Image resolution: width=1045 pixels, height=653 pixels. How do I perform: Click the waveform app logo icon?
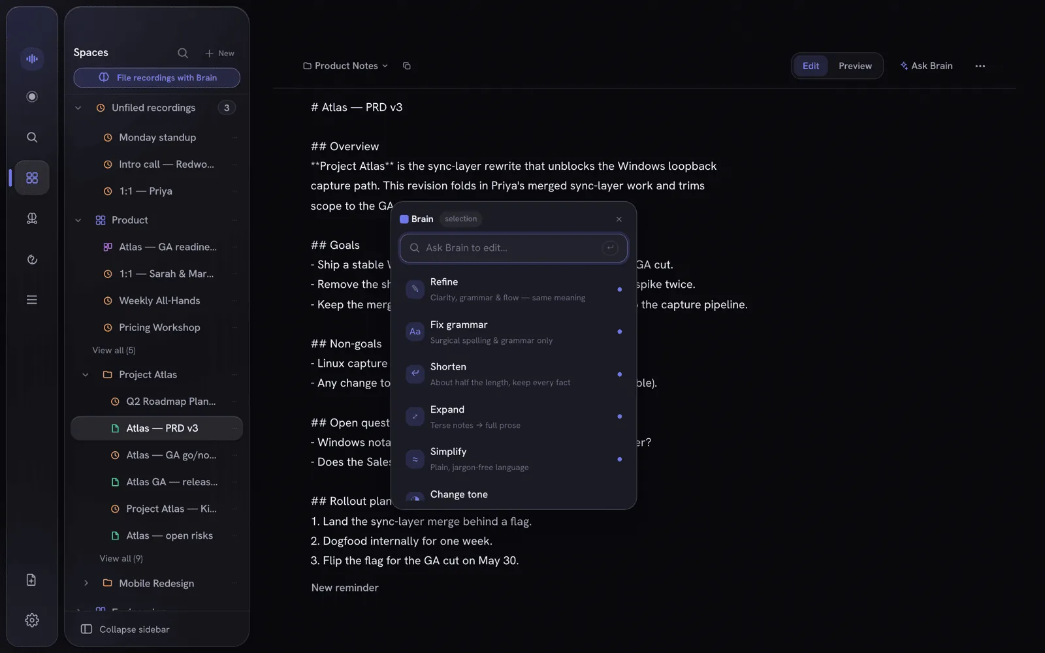[32, 59]
